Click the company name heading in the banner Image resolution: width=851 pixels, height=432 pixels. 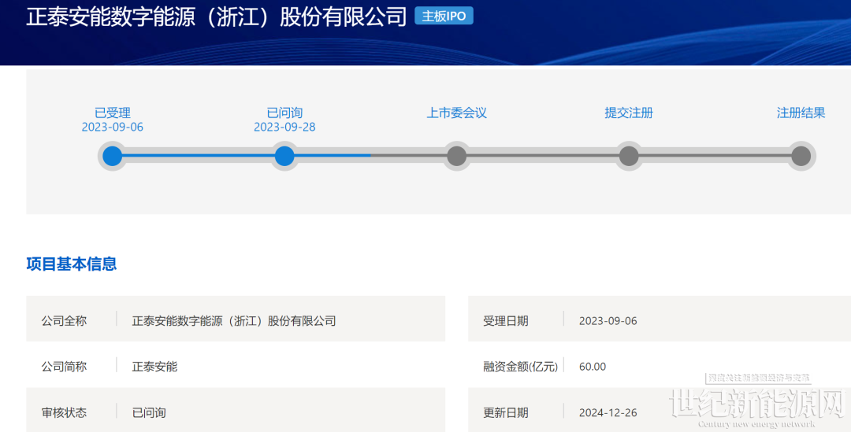click(x=216, y=17)
